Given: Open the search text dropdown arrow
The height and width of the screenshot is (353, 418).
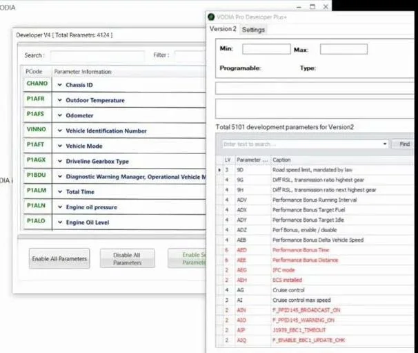Looking at the screenshot, I should pyautogui.click(x=385, y=144).
